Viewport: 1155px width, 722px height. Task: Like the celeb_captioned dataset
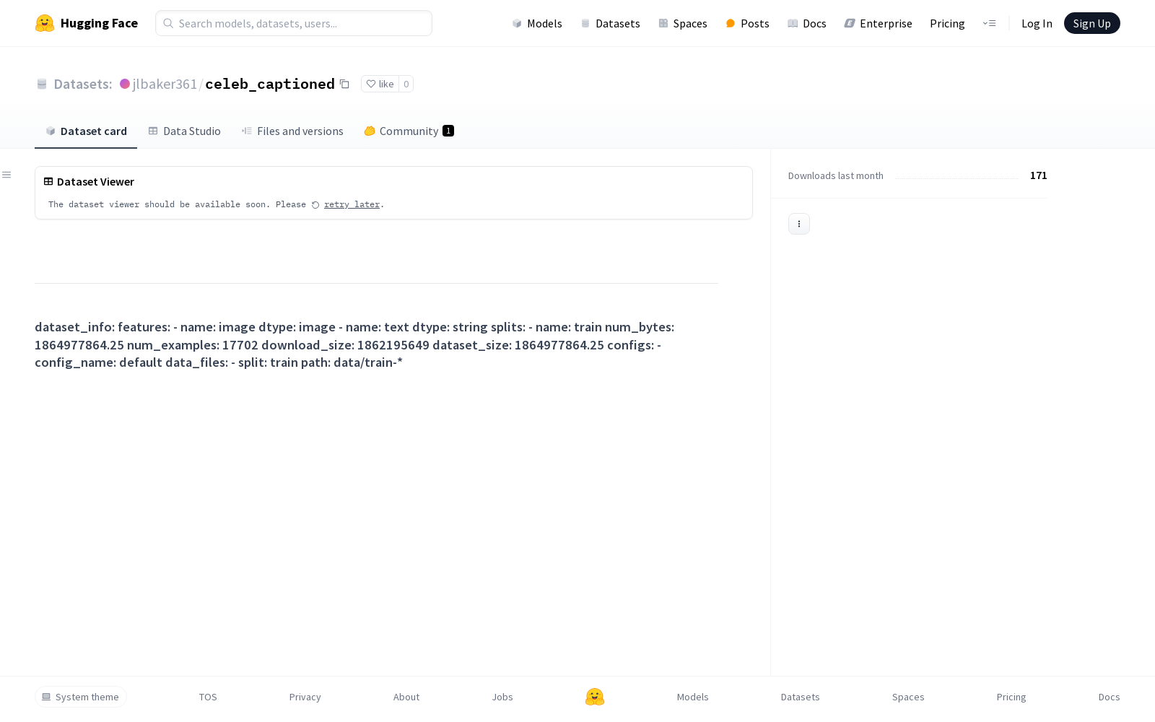coord(380,84)
